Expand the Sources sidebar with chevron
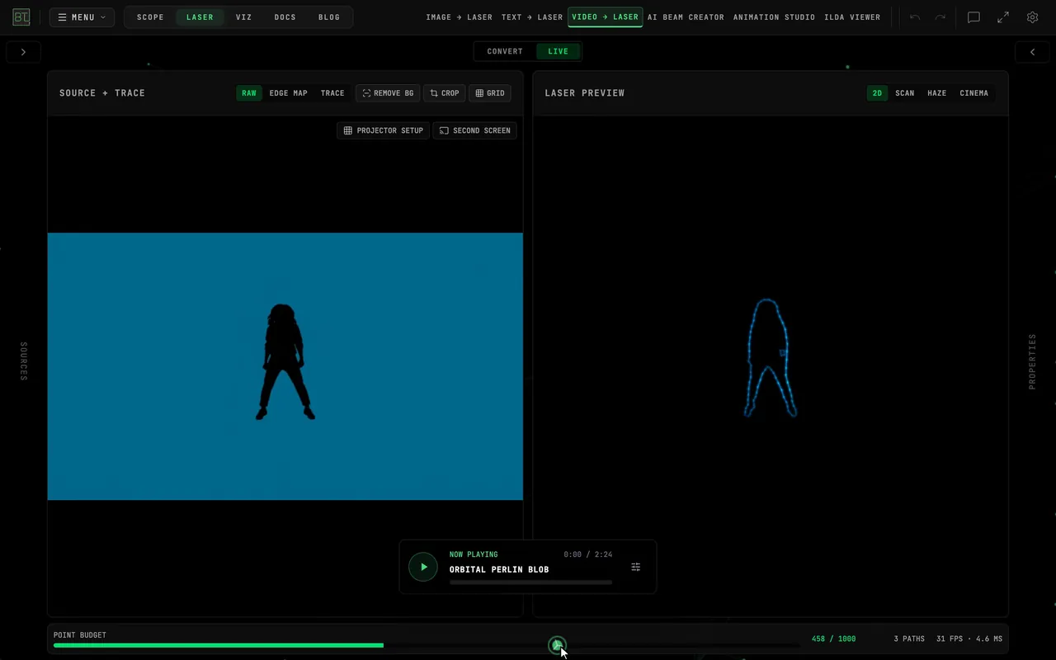 [23, 52]
